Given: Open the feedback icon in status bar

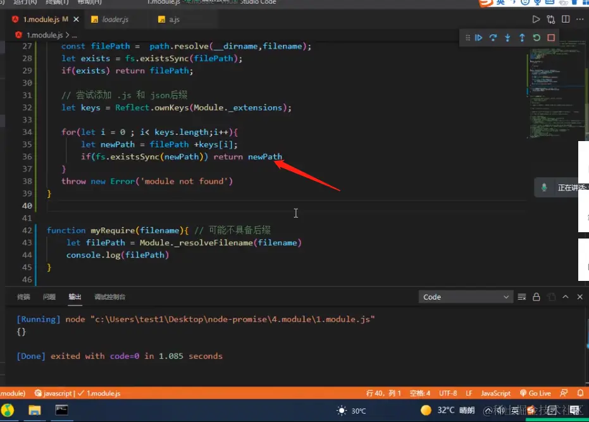Looking at the screenshot, I should click(564, 394).
